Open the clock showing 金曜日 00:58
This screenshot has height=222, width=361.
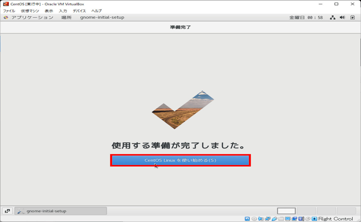pos(306,17)
